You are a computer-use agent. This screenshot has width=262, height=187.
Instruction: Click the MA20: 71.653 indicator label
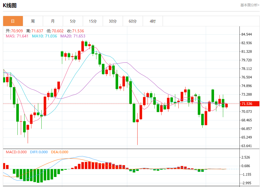tap(73, 36)
